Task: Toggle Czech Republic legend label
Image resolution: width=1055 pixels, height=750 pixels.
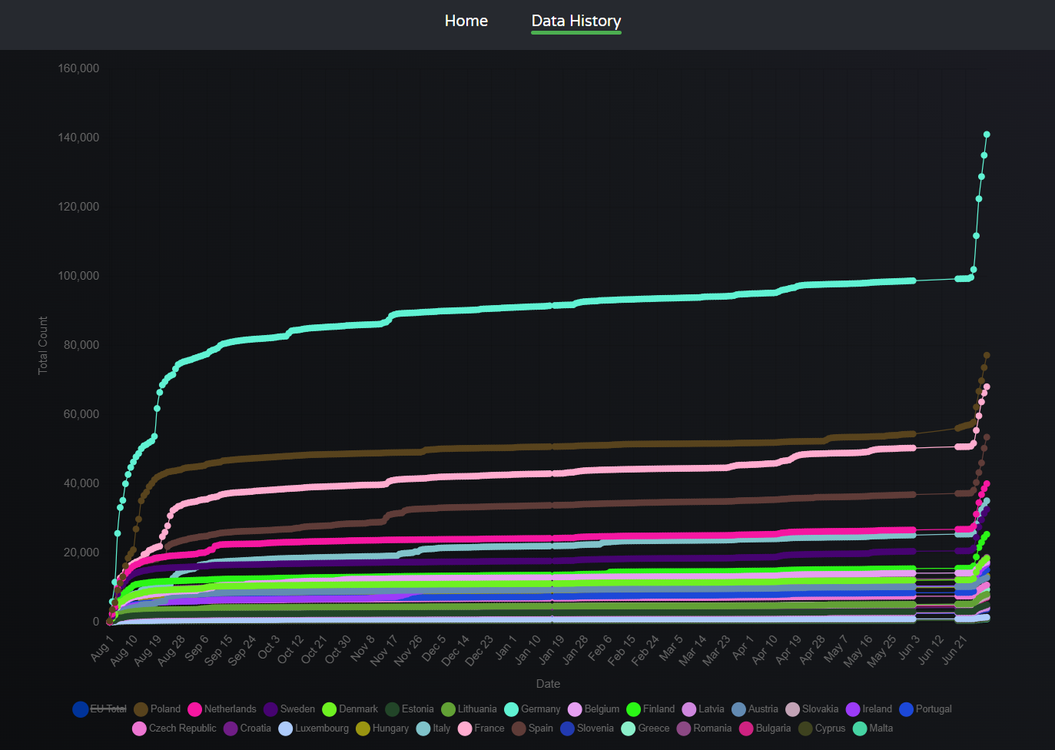Action: coord(183,728)
